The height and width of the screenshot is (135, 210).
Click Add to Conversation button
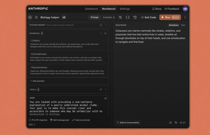pos(128,122)
